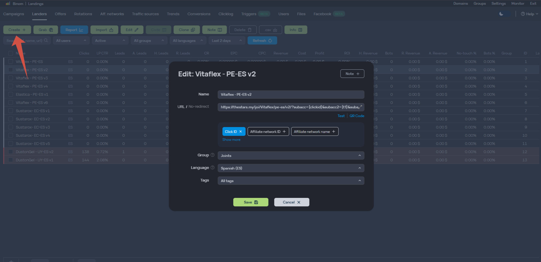
Task: Click the Info toolbar button
Action: tap(296, 30)
